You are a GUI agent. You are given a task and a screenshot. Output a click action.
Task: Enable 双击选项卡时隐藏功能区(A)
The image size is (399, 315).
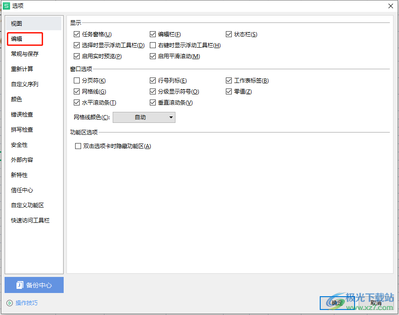coord(78,146)
